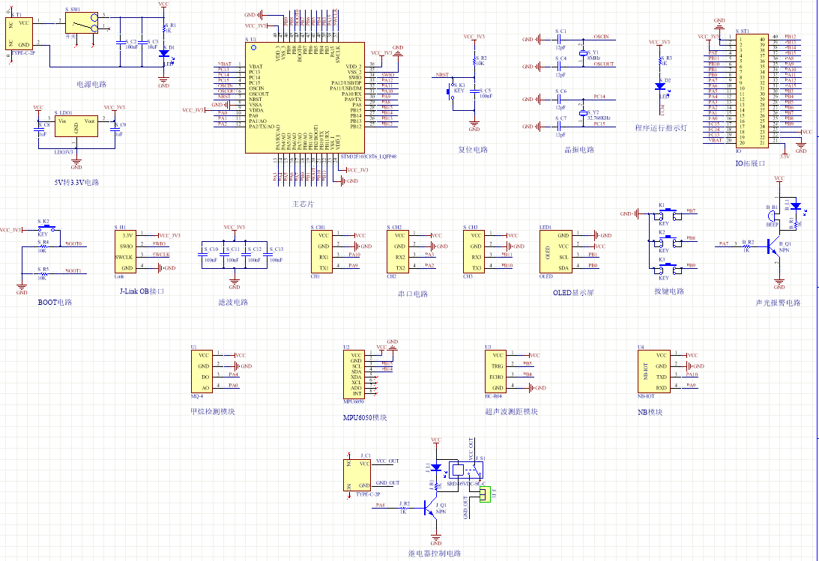Select the SRD-05VDC relay J_S1
819x561 pixels.
467,470
